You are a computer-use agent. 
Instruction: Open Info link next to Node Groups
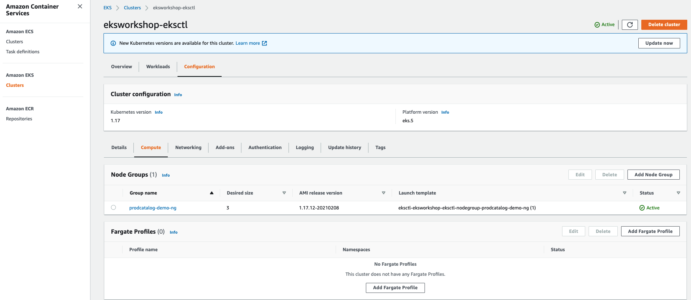pyautogui.click(x=166, y=175)
